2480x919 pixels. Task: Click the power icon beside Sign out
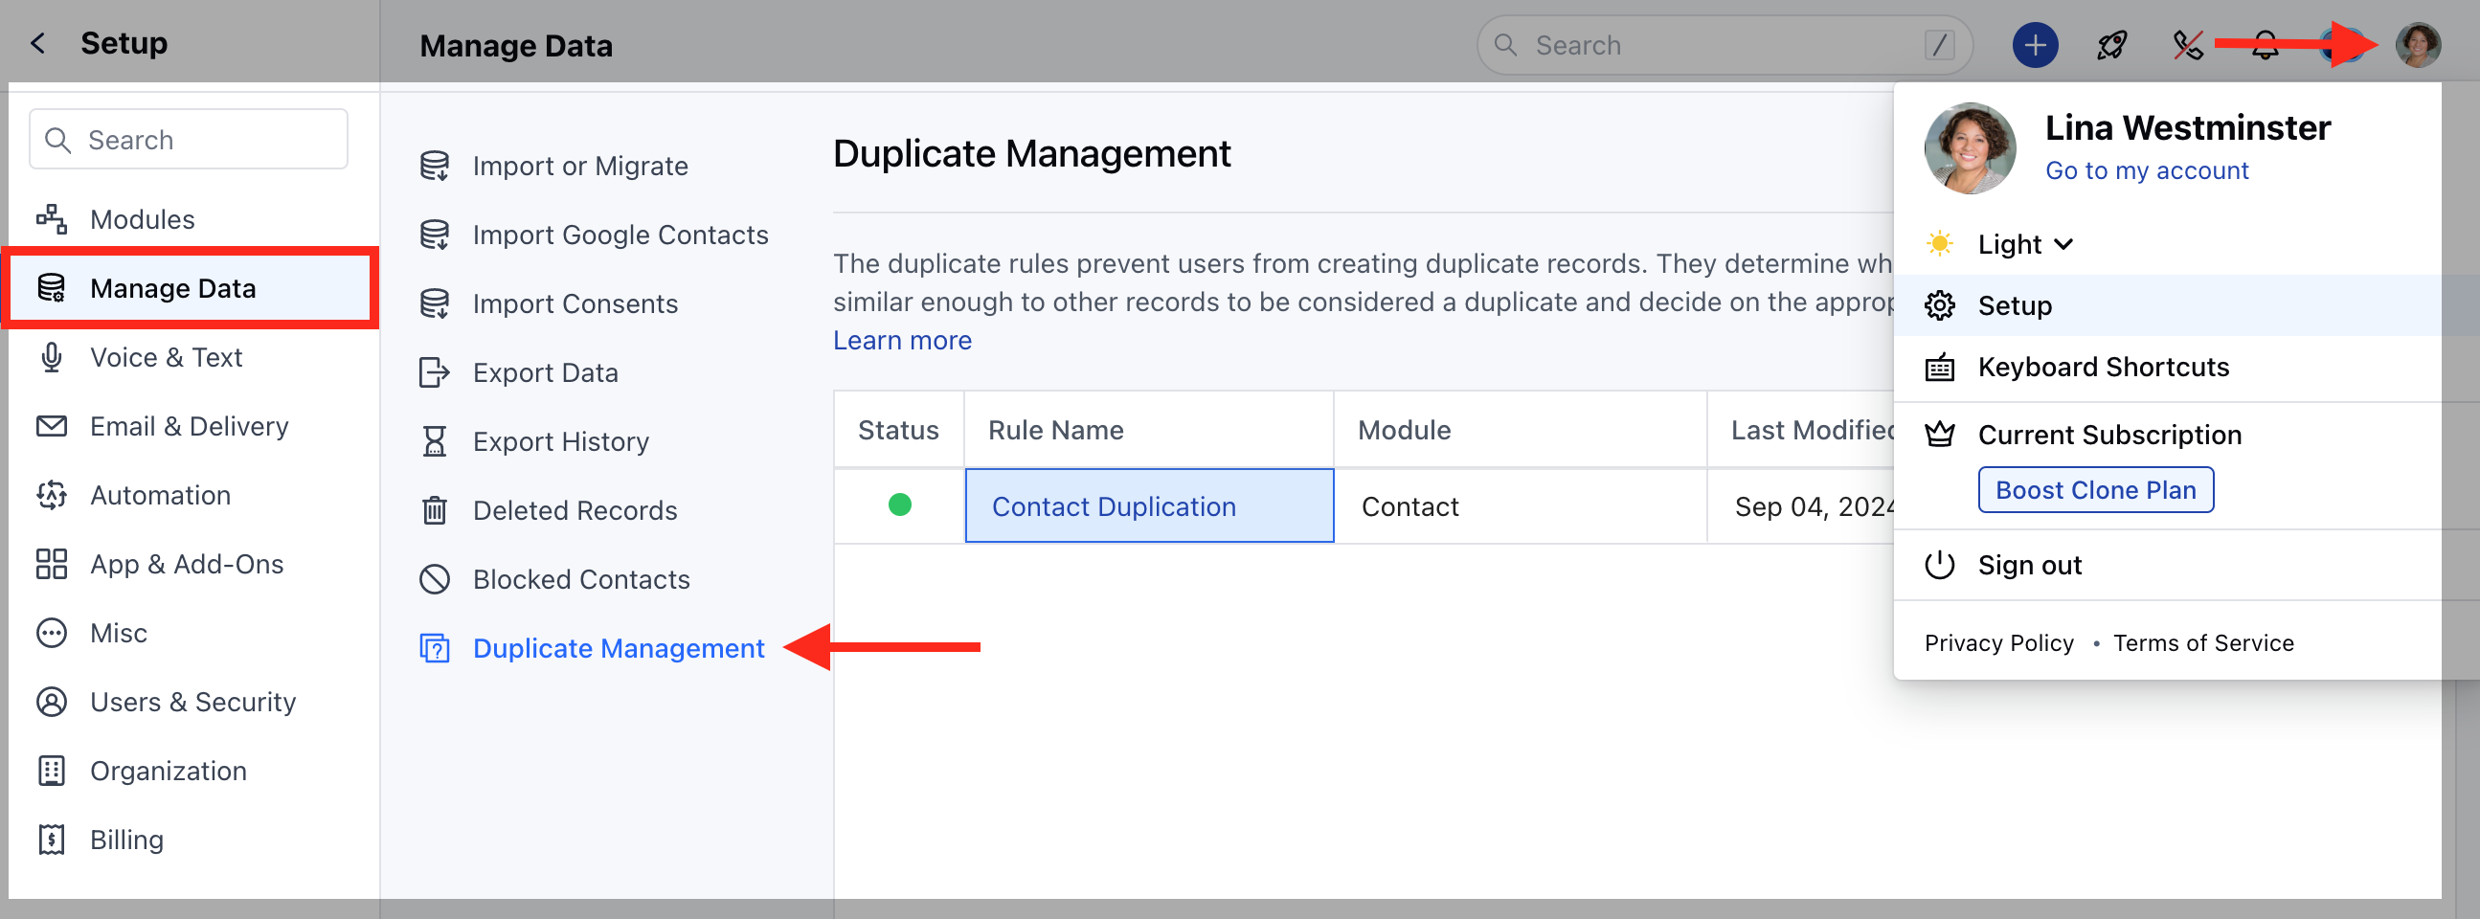(1939, 565)
